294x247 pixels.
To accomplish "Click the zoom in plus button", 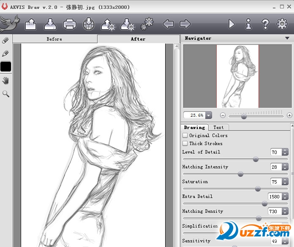I will click(x=289, y=115).
